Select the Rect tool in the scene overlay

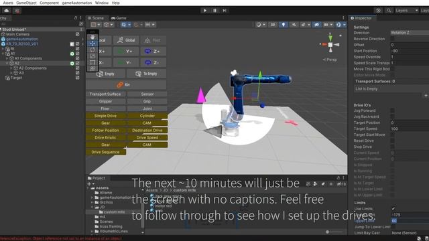[93, 62]
